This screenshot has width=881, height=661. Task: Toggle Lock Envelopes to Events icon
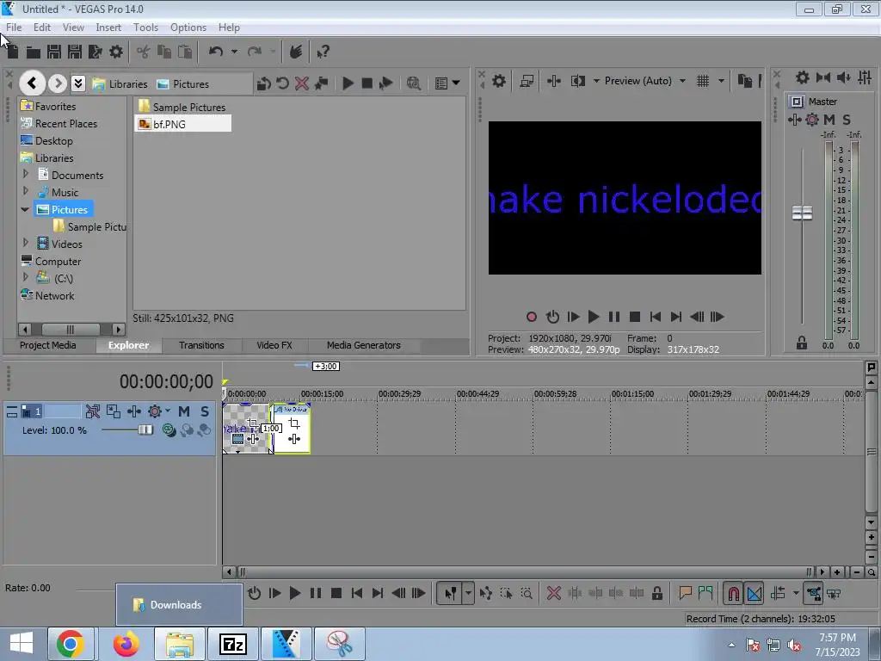(814, 593)
